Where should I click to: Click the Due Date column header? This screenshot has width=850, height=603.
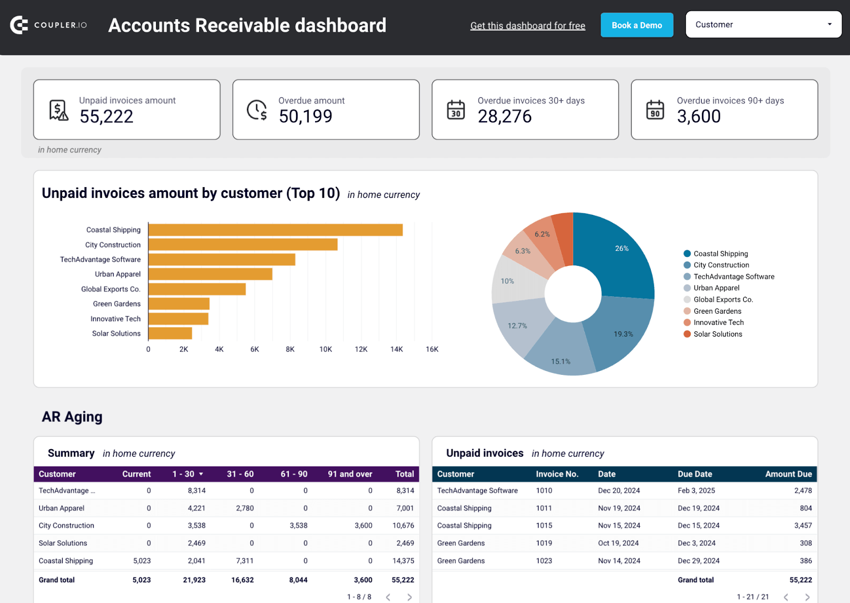[x=696, y=474]
